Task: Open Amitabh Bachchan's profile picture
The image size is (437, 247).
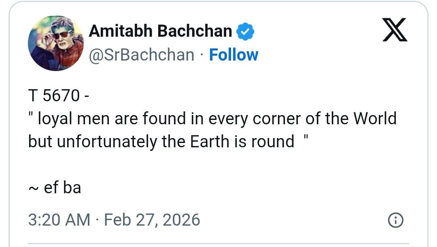Action: tap(56, 43)
